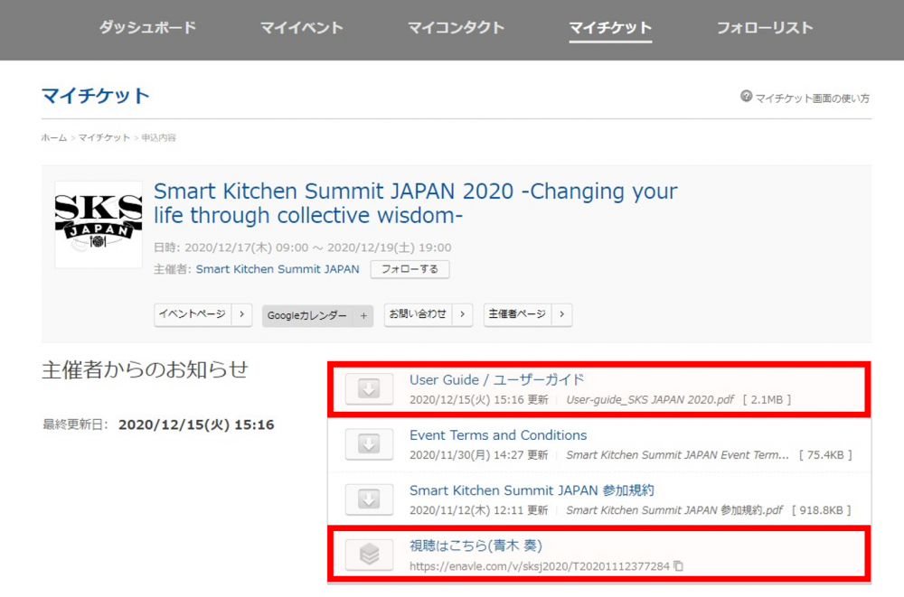Click the 申込内容 breadcrumb text
The width and height of the screenshot is (904, 597).
click(159, 137)
